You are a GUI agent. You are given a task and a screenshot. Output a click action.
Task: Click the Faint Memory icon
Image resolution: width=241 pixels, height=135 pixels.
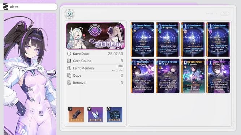coord(69,68)
